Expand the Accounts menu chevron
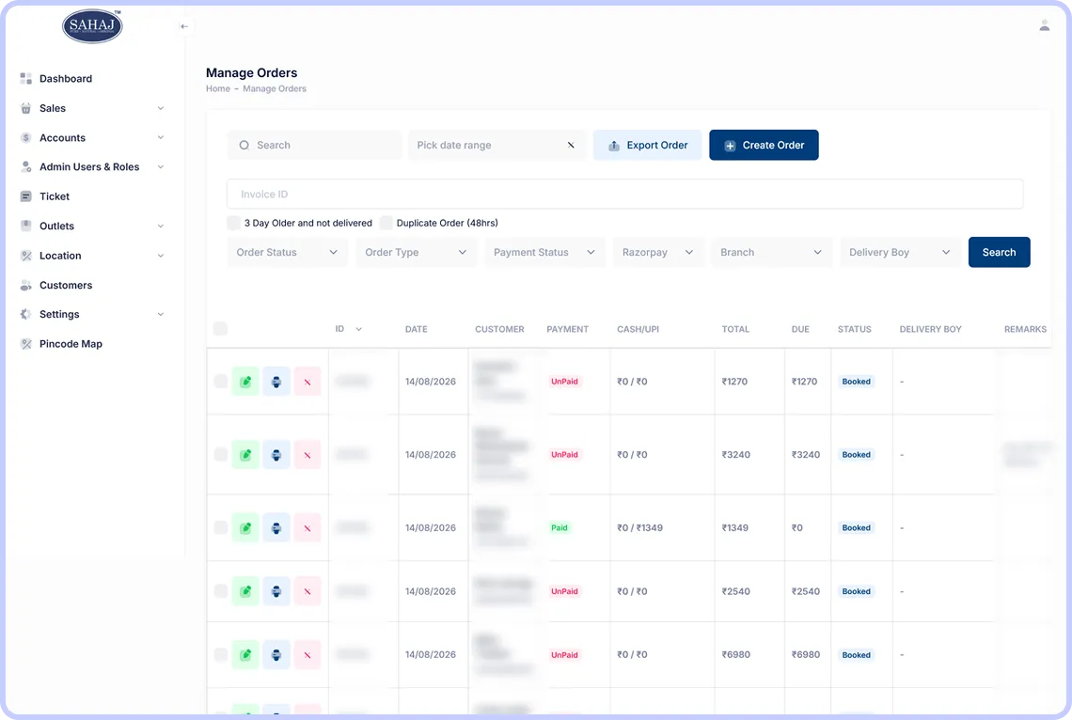Image resolution: width=1072 pixels, height=720 pixels. (x=161, y=137)
